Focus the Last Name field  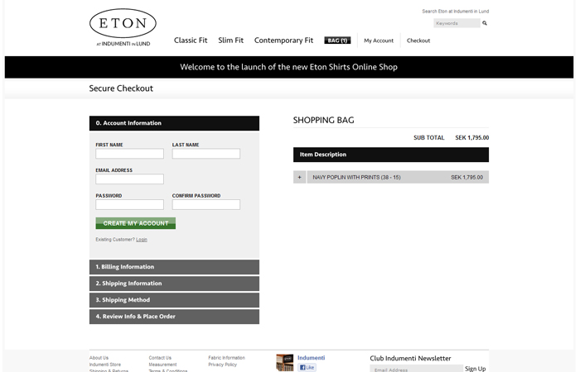[206, 154]
